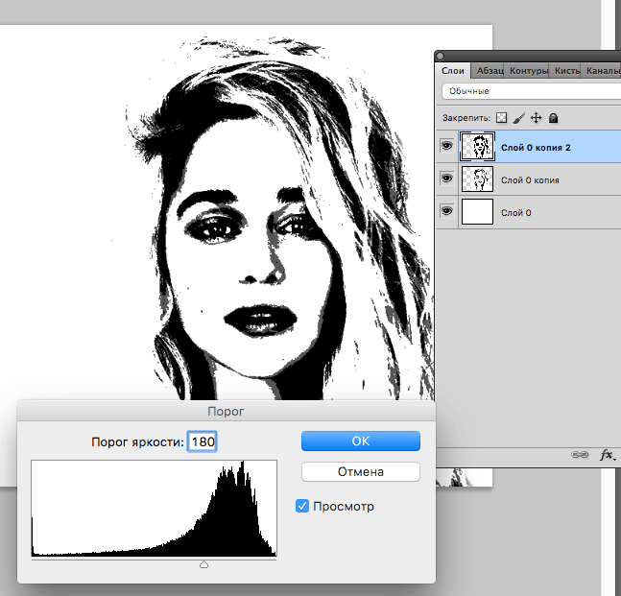This screenshot has height=596, width=621.
Task: Click the link layers chain icon
Action: coord(579,455)
